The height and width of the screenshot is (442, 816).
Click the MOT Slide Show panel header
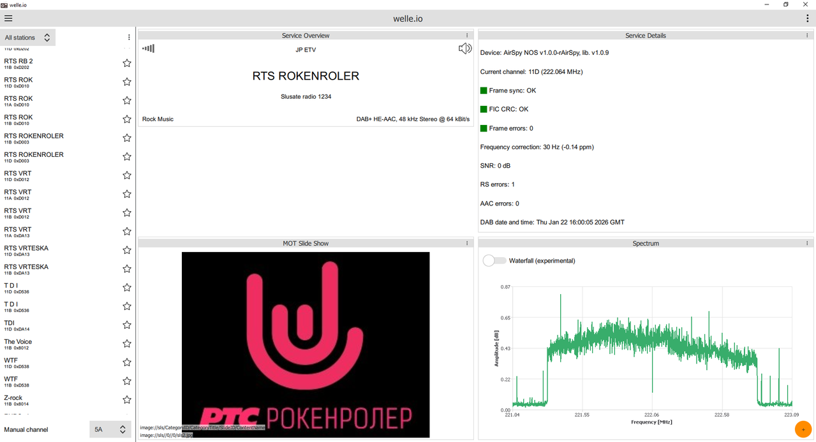pos(306,243)
